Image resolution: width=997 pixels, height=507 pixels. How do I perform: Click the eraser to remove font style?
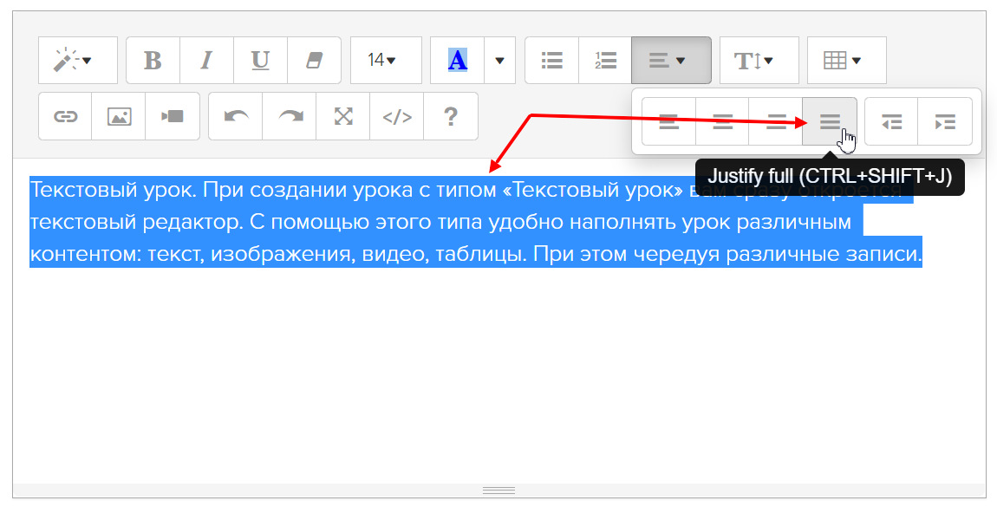[x=314, y=61]
